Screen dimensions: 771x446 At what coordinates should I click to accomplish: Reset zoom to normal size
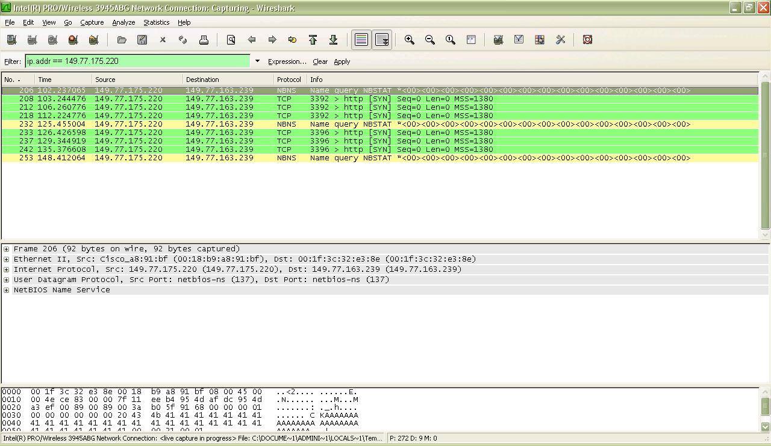click(x=451, y=40)
